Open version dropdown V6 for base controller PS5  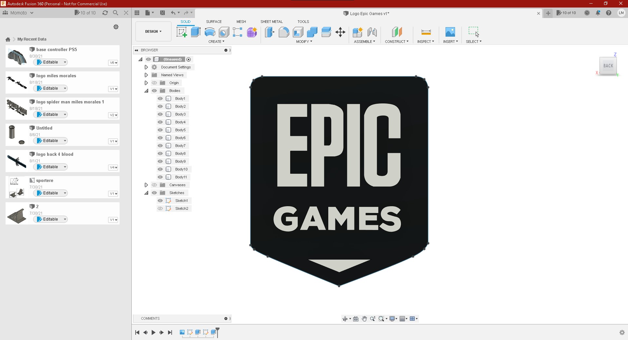click(x=113, y=63)
